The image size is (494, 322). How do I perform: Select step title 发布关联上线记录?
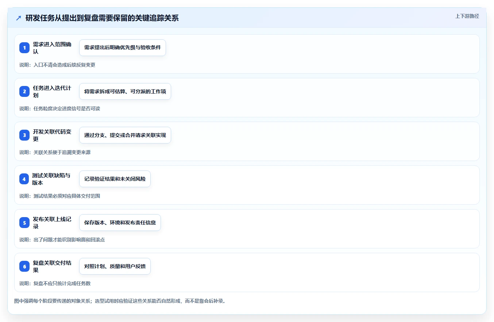[x=52, y=223]
